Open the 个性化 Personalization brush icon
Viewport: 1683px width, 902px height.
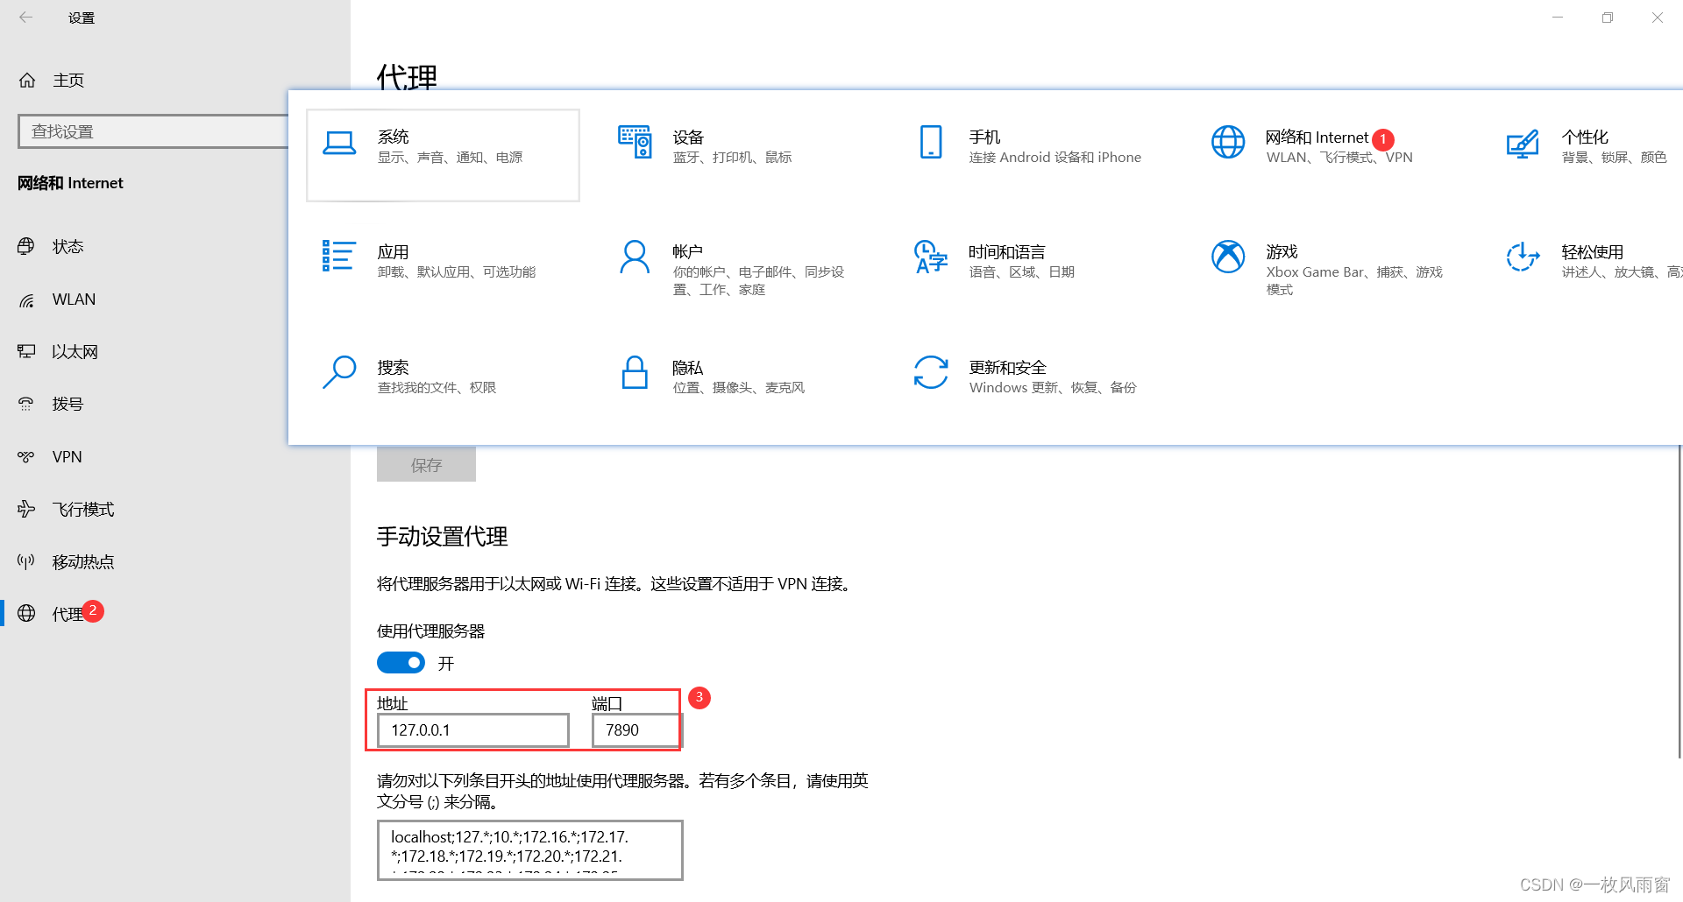pyautogui.click(x=1523, y=144)
